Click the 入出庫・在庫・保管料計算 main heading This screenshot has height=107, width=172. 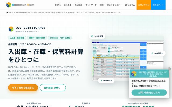(46, 56)
